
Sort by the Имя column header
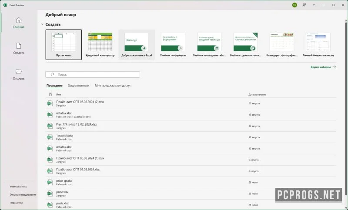coord(59,94)
